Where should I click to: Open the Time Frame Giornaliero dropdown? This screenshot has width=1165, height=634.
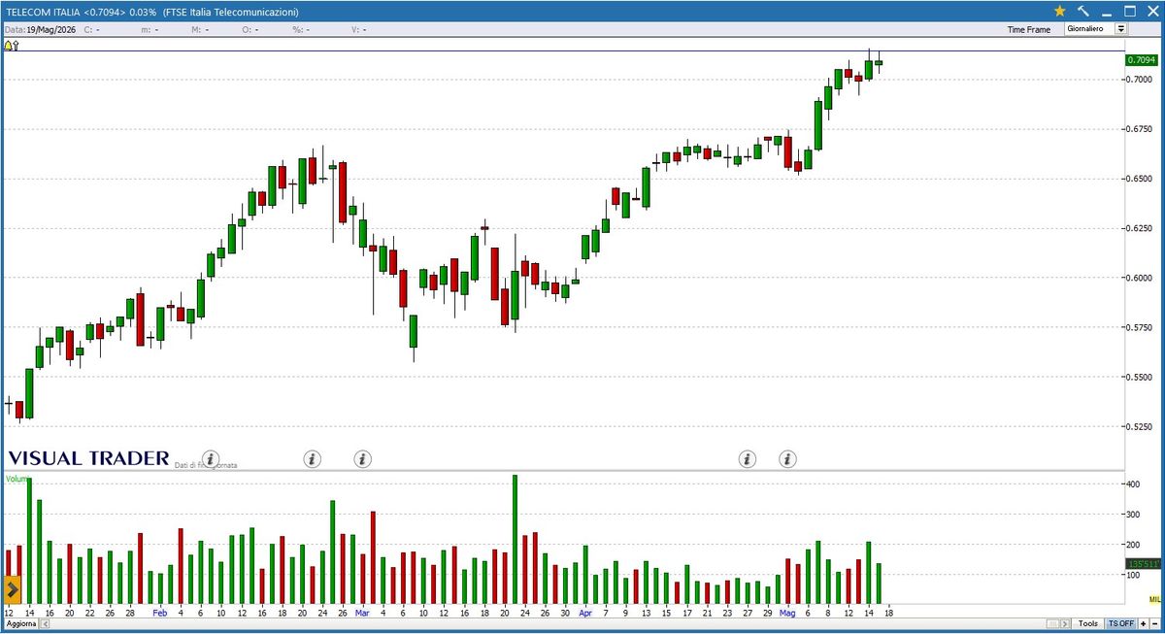coord(1096,29)
